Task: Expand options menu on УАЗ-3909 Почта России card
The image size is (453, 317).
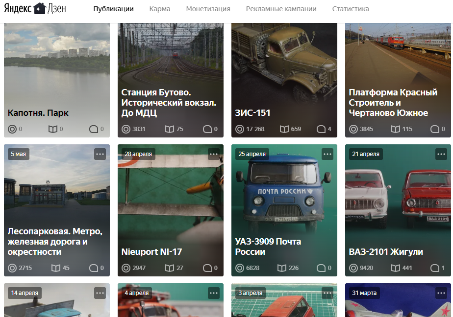Action: 327,154
